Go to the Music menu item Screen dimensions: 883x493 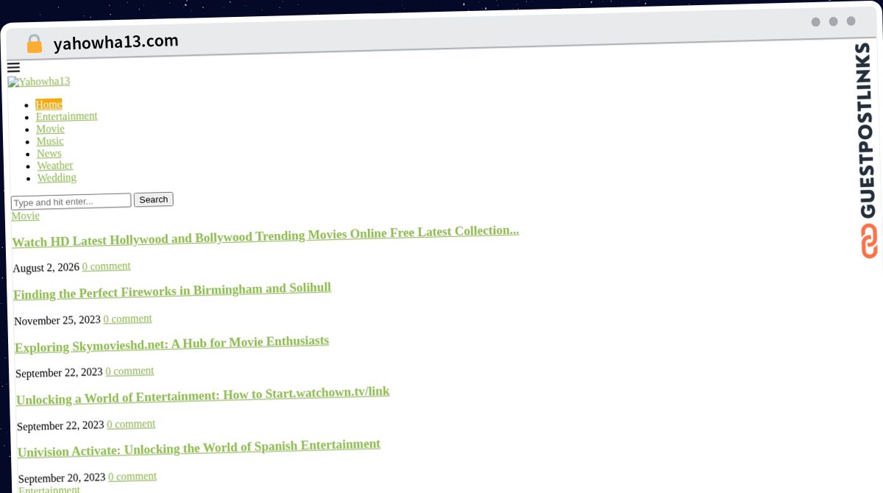(x=50, y=141)
